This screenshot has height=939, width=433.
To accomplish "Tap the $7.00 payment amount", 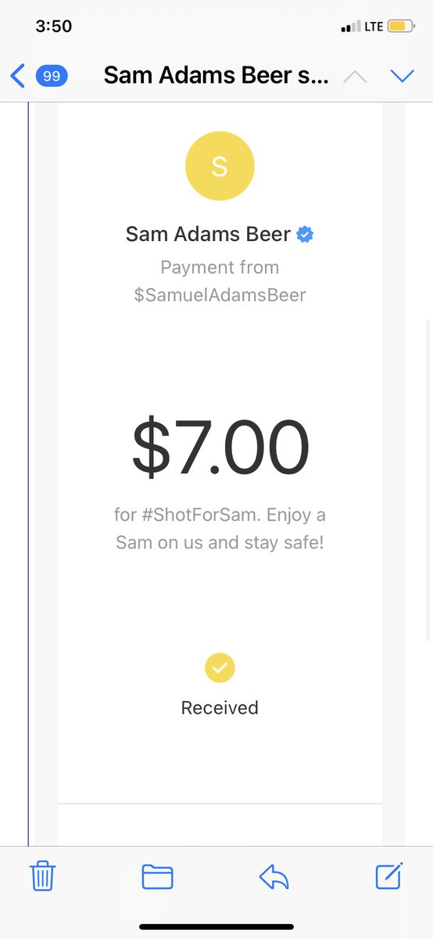I will 220,448.
